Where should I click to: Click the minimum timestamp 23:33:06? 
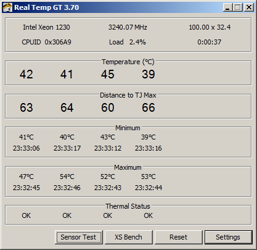pos(27,148)
